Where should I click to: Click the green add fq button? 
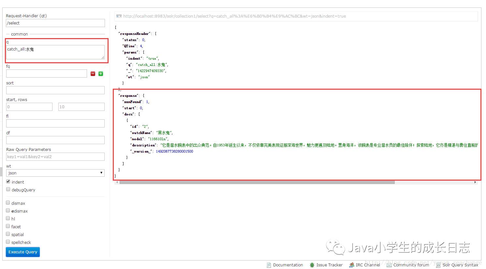[101, 74]
